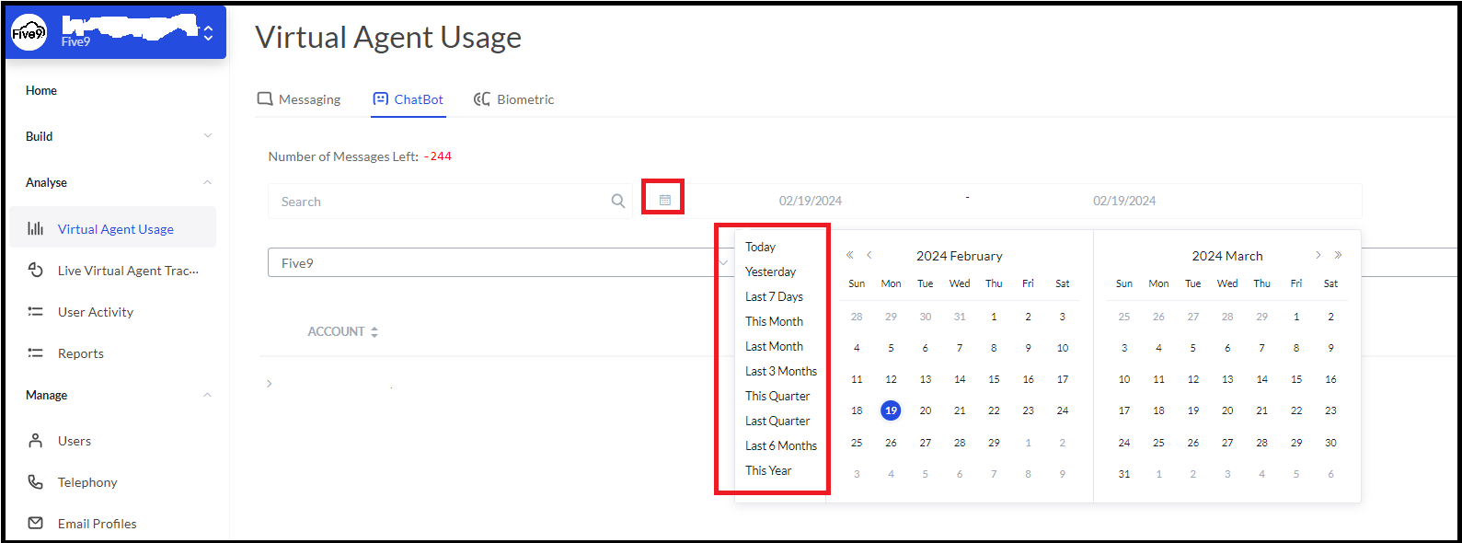Viewport: 1462px width, 543px height.
Task: Click the 2024 March header
Action: pyautogui.click(x=1227, y=256)
